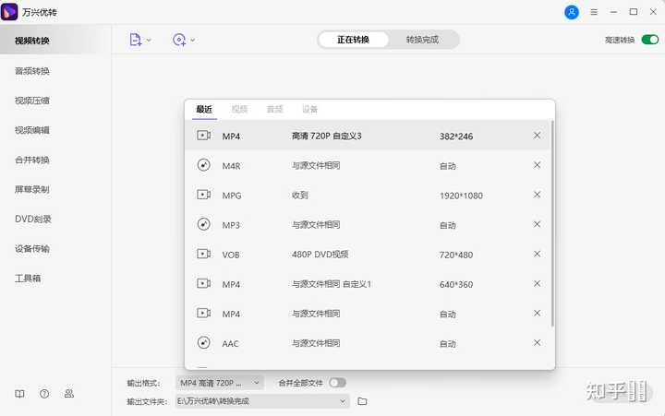This screenshot has width=665, height=416.
Task: Go to 屏幕录制 in the sidebar
Action: (32, 189)
